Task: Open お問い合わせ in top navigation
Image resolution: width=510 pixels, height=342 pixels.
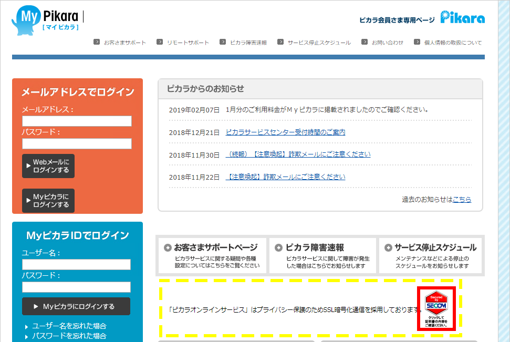Action: (388, 43)
